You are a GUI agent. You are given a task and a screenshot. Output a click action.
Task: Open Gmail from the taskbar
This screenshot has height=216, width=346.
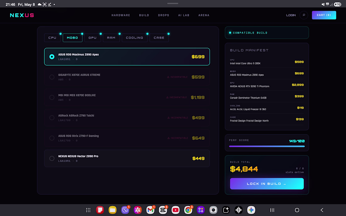[x=150, y=210]
